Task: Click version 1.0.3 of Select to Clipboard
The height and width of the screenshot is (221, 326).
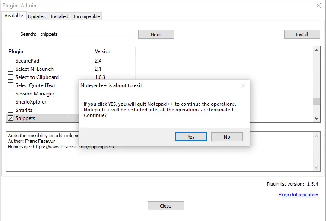Action: click(100, 77)
